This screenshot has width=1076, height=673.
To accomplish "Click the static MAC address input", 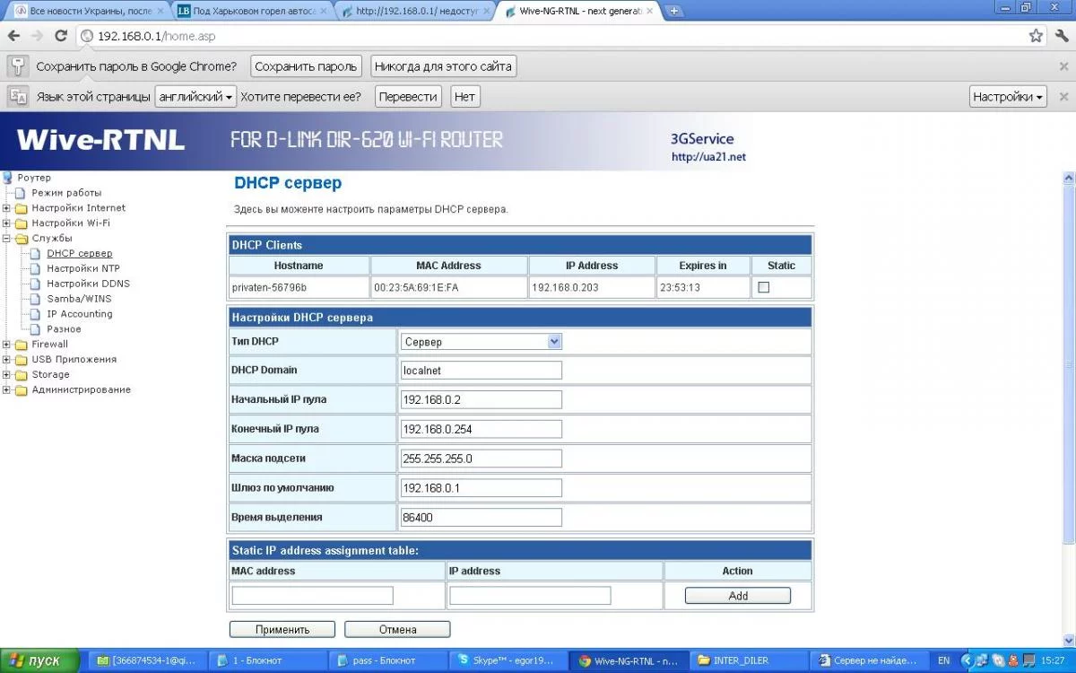I will [x=312, y=596].
